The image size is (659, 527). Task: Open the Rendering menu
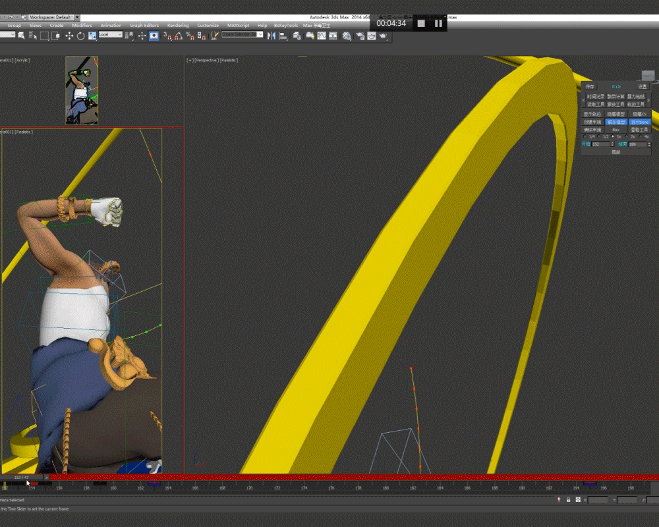point(178,25)
